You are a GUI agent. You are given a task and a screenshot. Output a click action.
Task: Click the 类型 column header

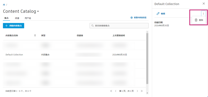point(43,36)
